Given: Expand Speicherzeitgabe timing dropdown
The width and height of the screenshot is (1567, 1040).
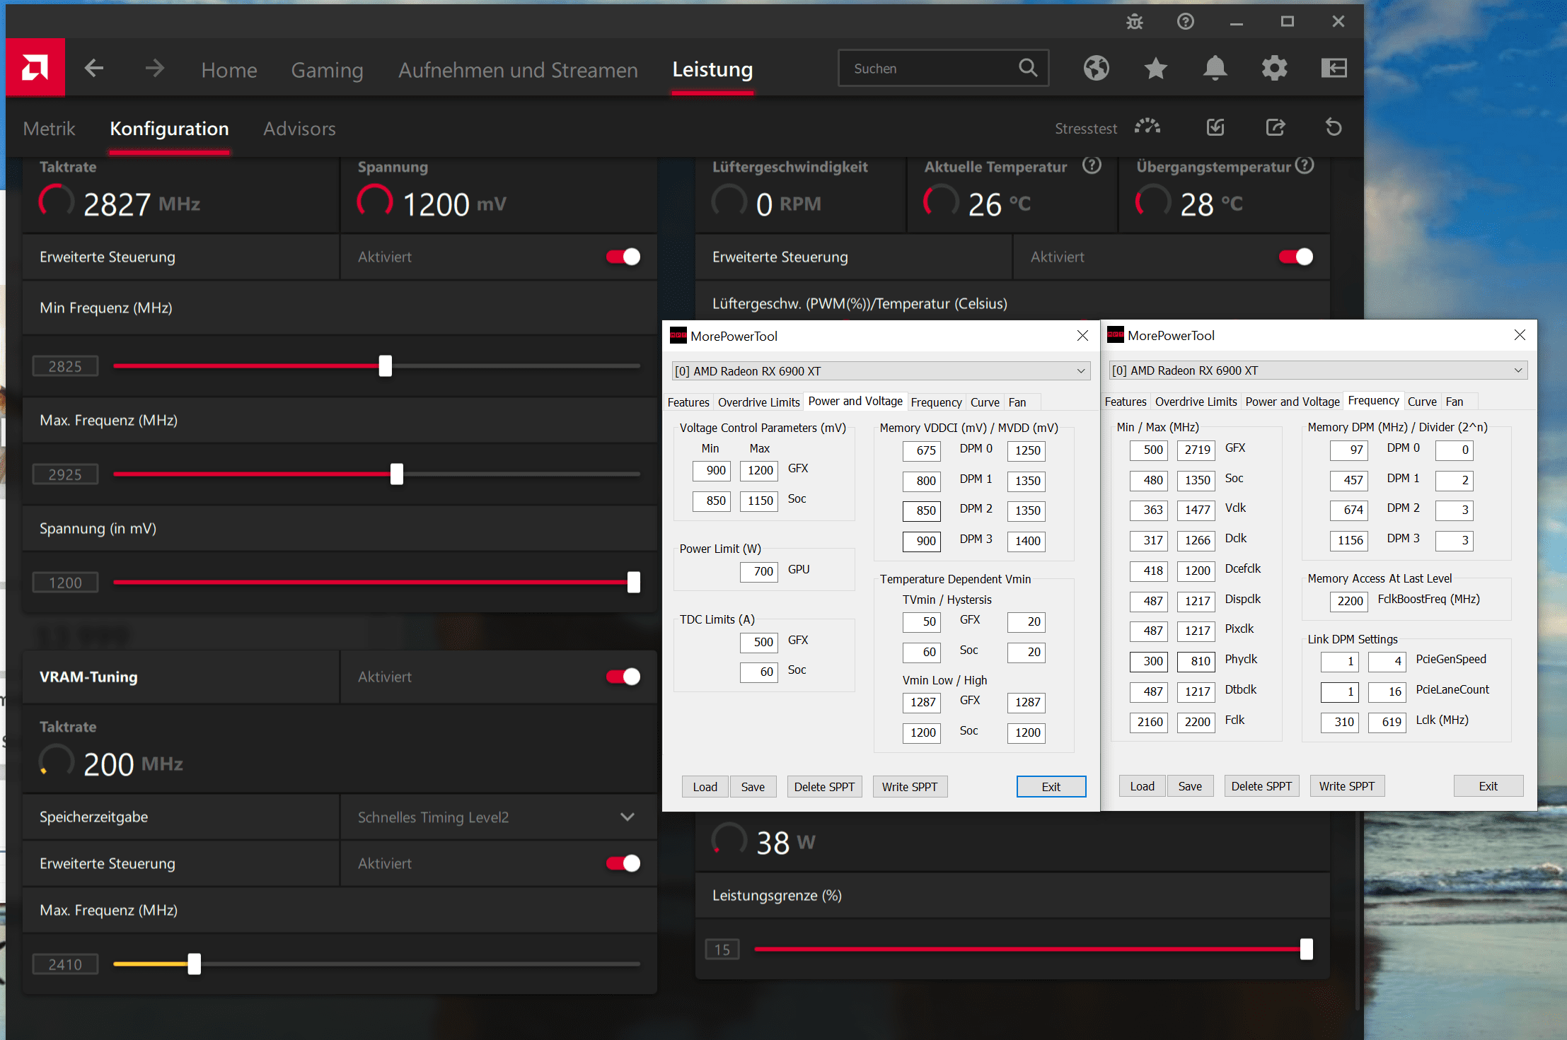Looking at the screenshot, I should pos(627,817).
